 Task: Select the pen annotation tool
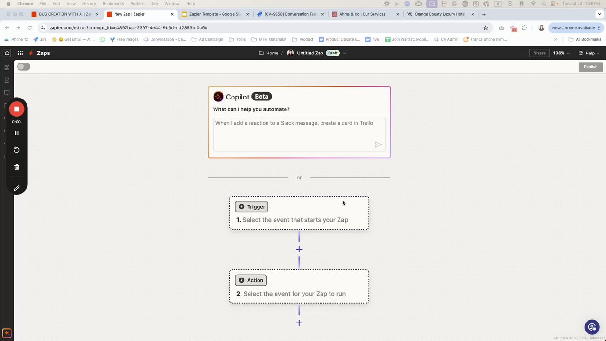(17, 188)
